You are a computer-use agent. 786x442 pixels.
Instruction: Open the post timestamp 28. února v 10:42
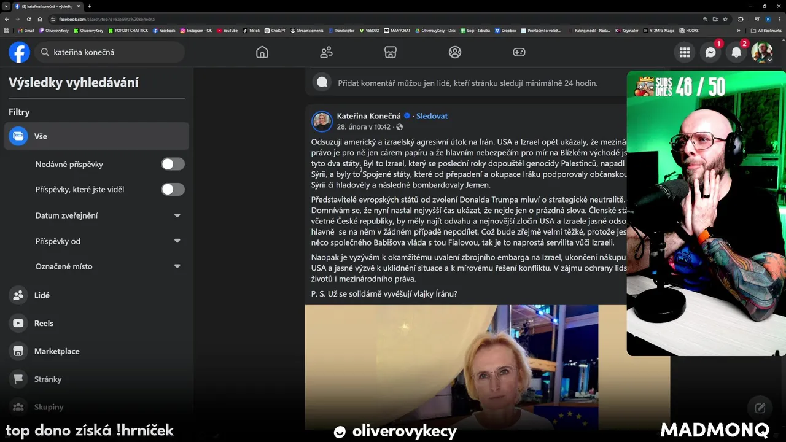click(x=364, y=127)
